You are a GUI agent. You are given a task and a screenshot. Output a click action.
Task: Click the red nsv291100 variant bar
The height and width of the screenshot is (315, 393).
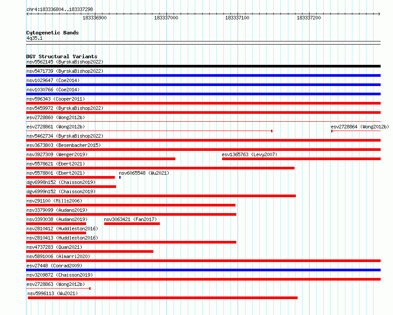(131, 205)
